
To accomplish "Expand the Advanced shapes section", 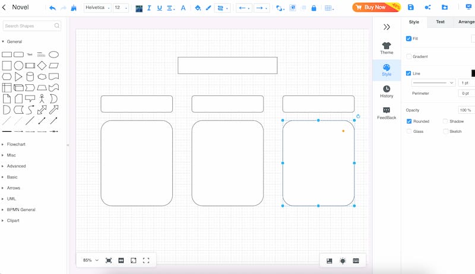I will coord(14,166).
